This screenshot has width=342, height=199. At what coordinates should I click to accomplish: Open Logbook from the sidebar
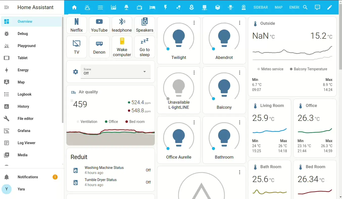coord(25,94)
